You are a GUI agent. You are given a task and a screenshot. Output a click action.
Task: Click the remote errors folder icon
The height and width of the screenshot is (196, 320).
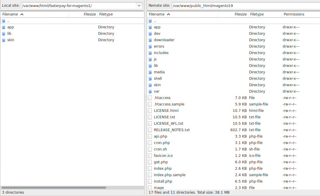[x=150, y=46]
